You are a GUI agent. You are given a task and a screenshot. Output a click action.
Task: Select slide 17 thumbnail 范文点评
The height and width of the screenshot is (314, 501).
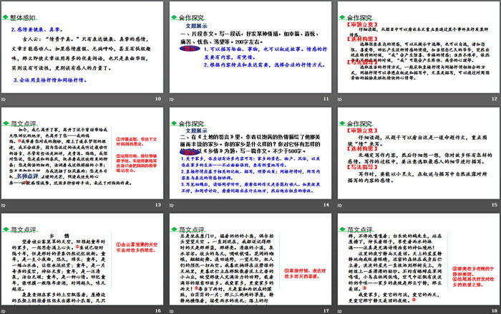coord(250,259)
